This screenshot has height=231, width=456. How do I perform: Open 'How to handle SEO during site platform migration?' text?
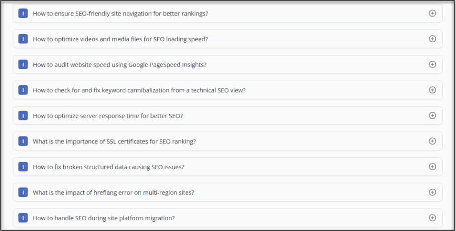tap(103, 218)
